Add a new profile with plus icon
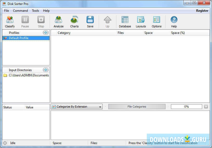This screenshot has width=212, height=148. click(46, 33)
